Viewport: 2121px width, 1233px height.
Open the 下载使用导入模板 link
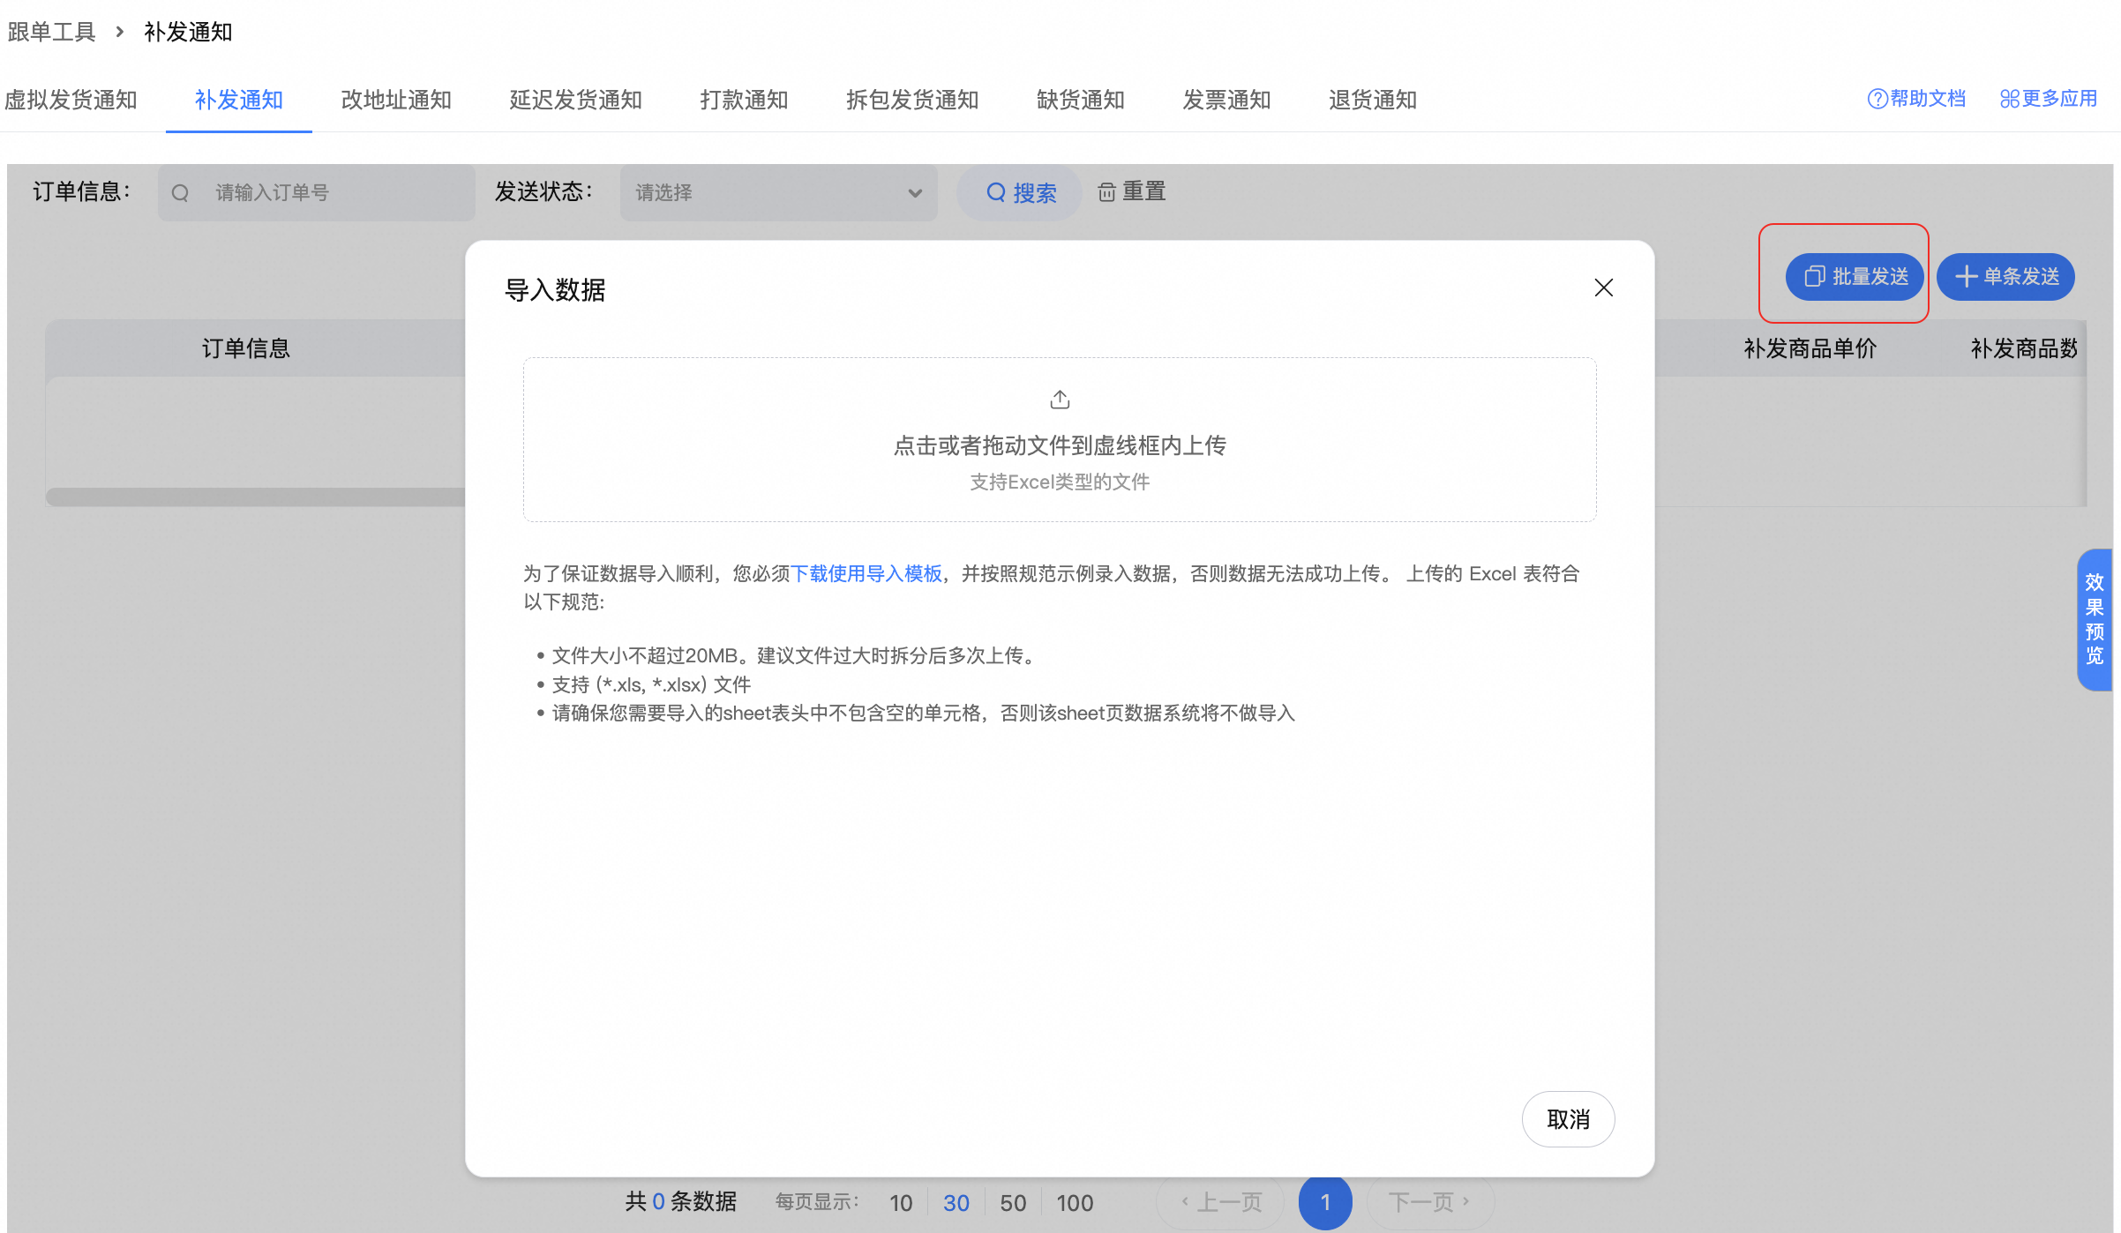pos(866,573)
